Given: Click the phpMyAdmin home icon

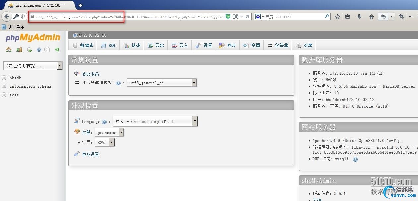Looking at the screenshot, I should point(9,50).
